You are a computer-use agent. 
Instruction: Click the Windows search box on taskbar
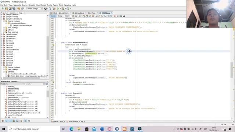34,129
